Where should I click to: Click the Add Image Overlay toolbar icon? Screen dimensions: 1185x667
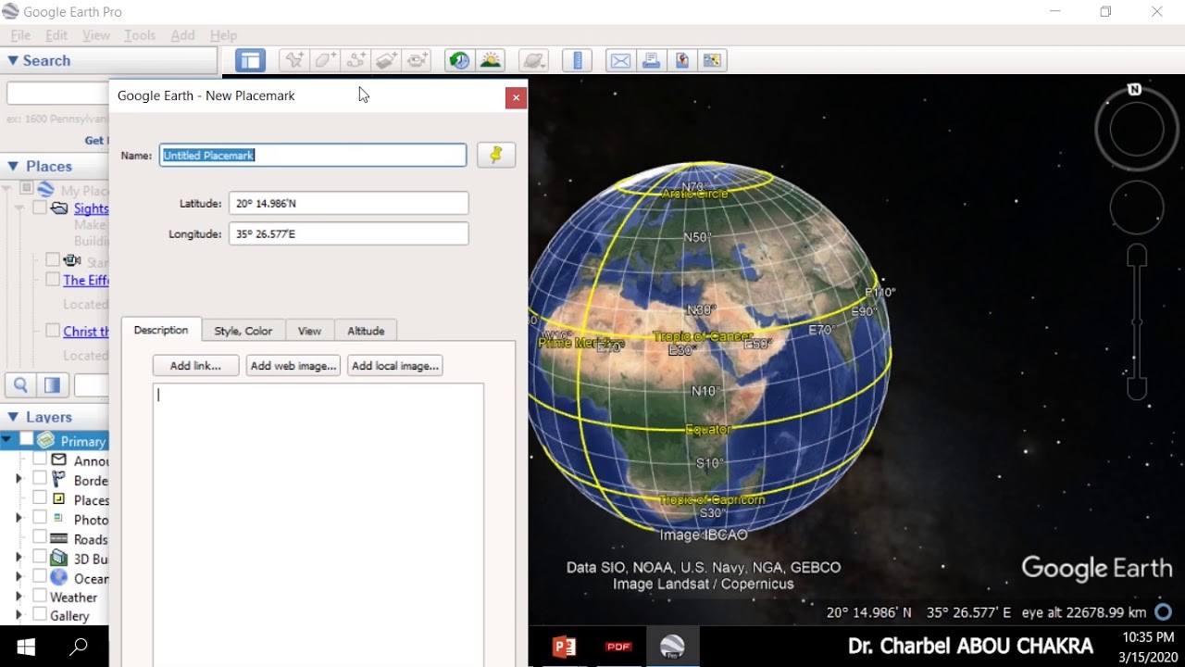coord(386,61)
